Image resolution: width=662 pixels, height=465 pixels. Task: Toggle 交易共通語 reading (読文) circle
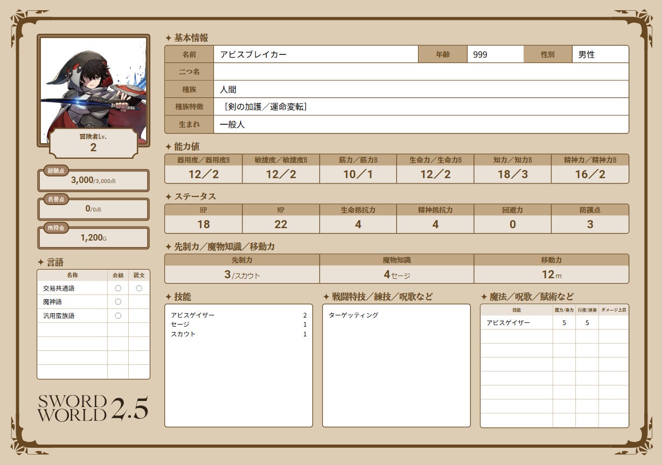pyautogui.click(x=139, y=288)
